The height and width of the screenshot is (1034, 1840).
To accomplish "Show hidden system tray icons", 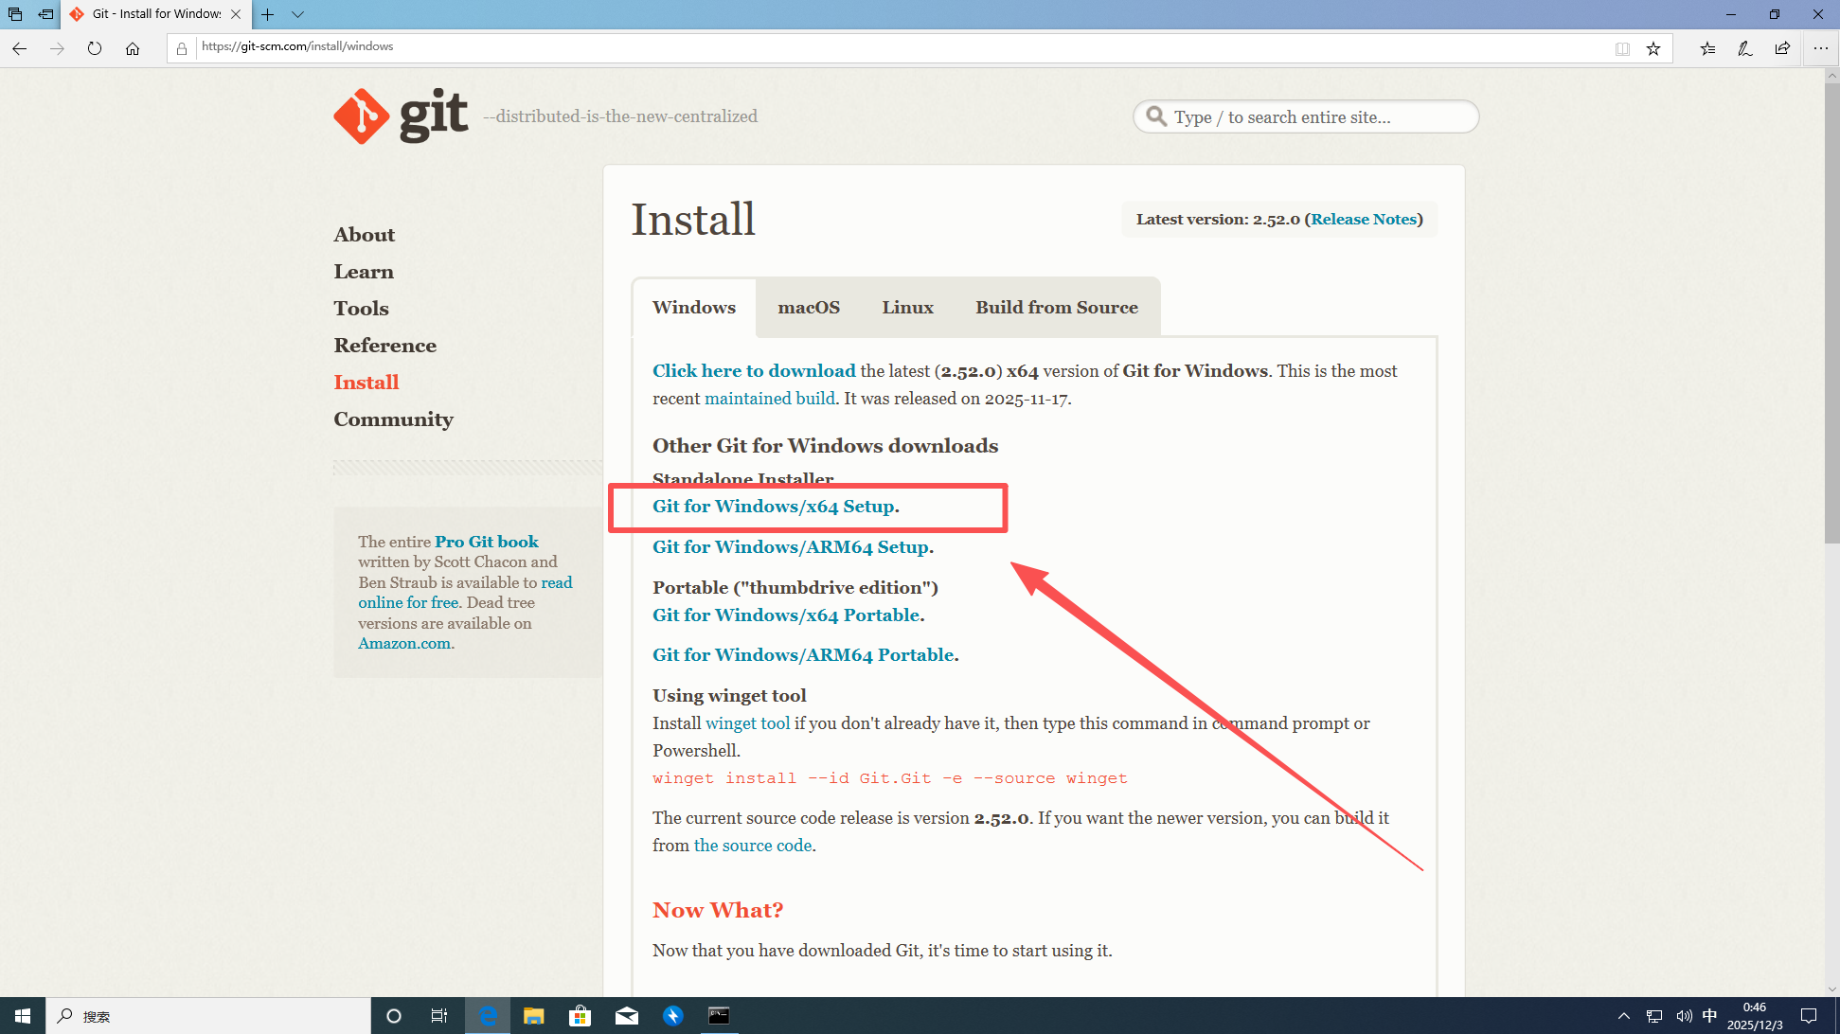I will (x=1623, y=1016).
